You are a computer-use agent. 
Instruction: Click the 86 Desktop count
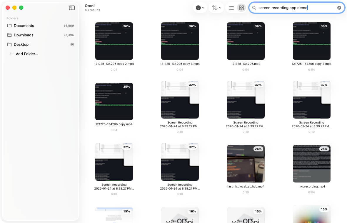coord(72,44)
